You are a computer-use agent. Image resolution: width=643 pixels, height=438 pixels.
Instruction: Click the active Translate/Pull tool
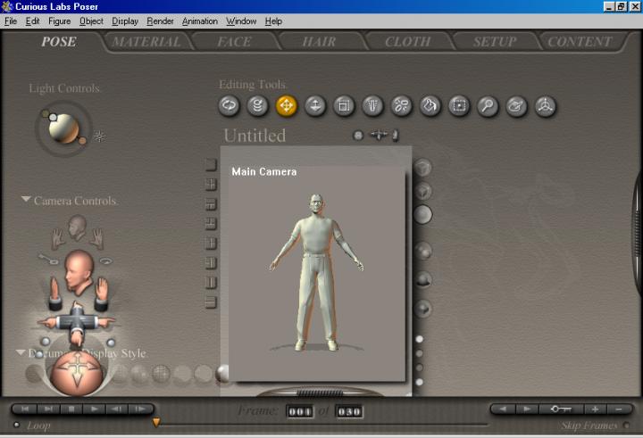287,106
